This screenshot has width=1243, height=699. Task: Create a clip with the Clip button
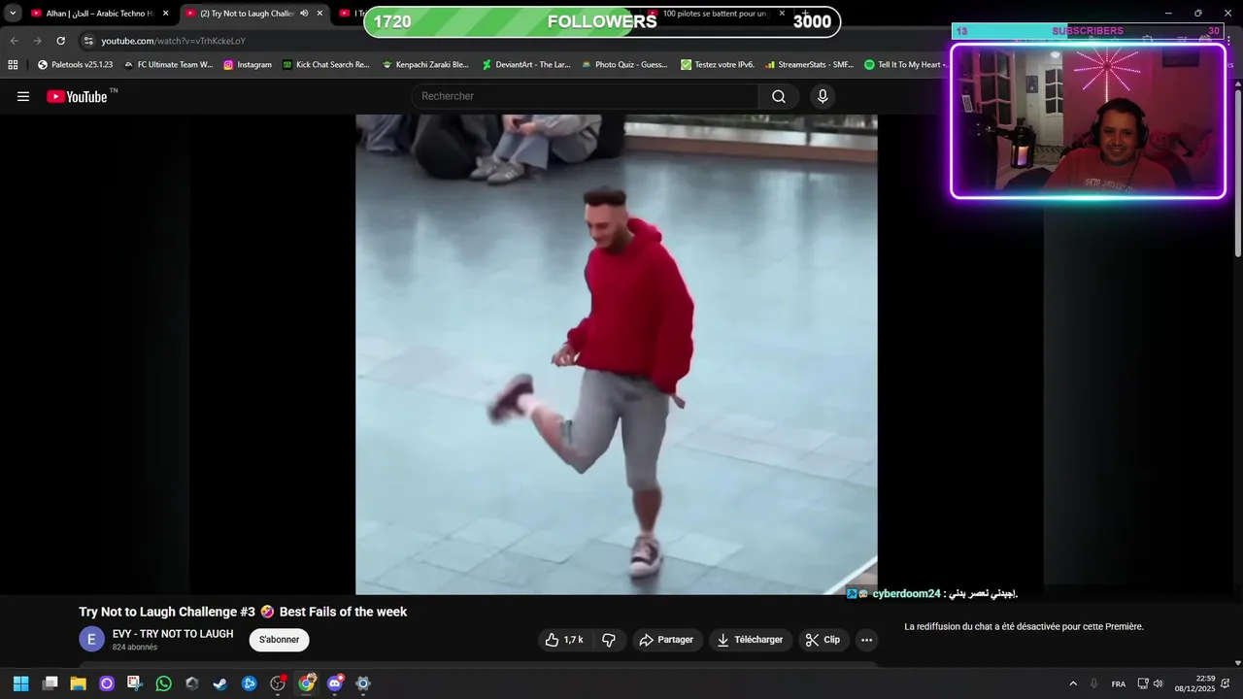point(823,640)
